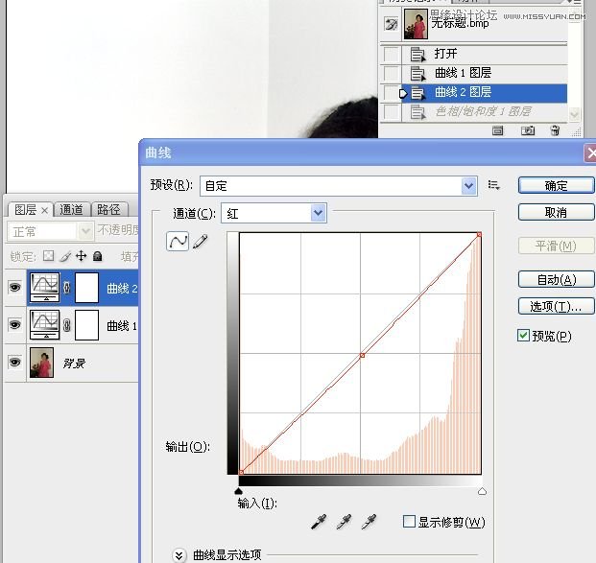
Task: Click the 确定 button
Action: click(556, 185)
